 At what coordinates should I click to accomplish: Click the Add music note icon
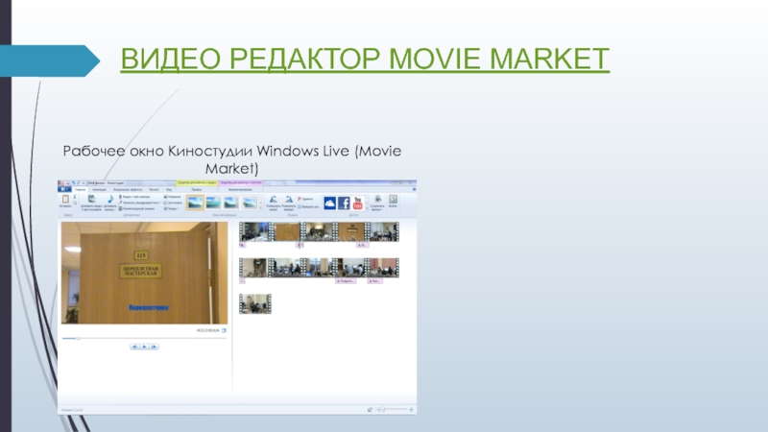click(110, 199)
